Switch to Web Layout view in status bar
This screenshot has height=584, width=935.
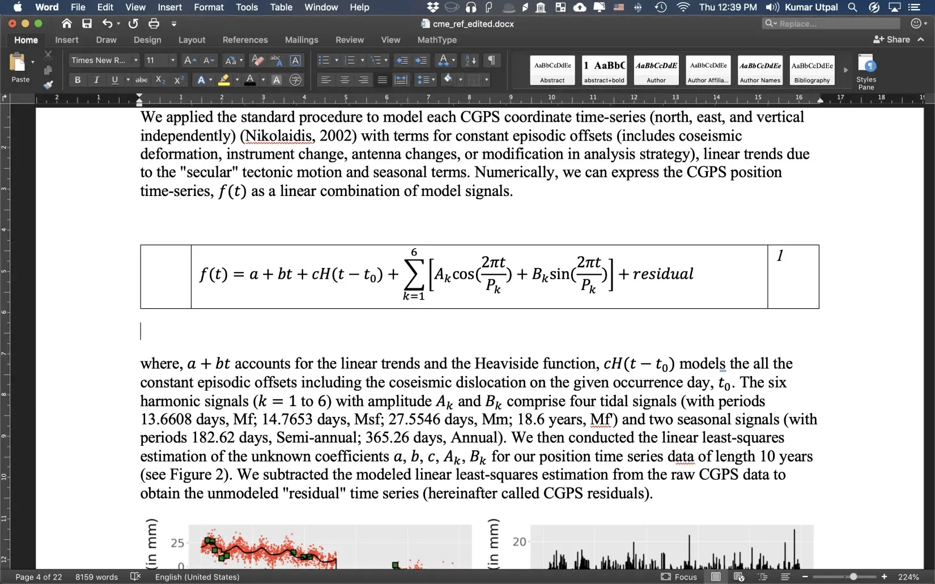(739, 577)
